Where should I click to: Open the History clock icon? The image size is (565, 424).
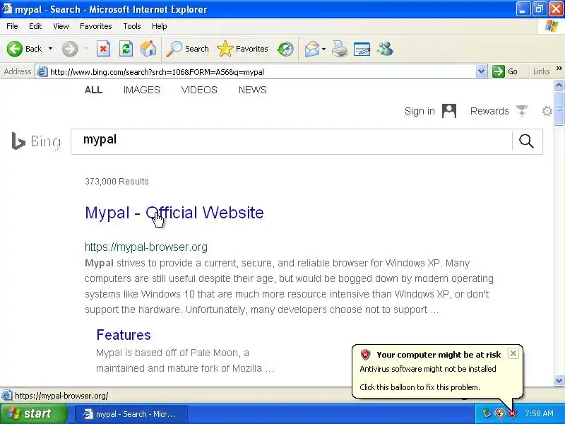285,49
